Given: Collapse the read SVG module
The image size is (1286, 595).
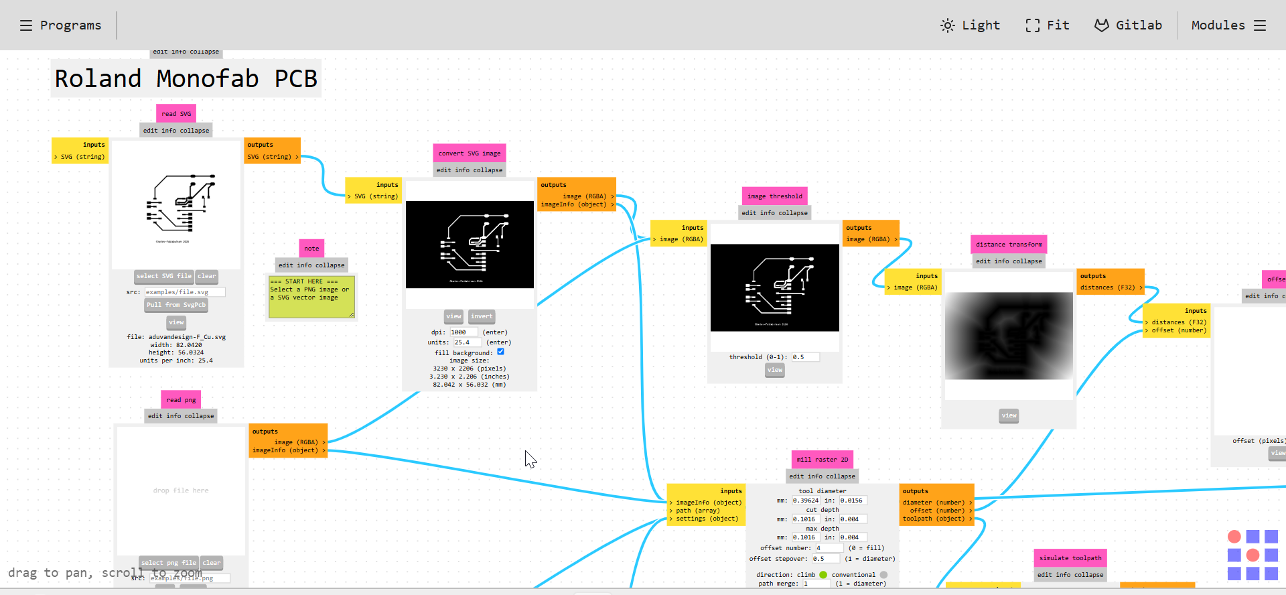Looking at the screenshot, I should click(194, 131).
